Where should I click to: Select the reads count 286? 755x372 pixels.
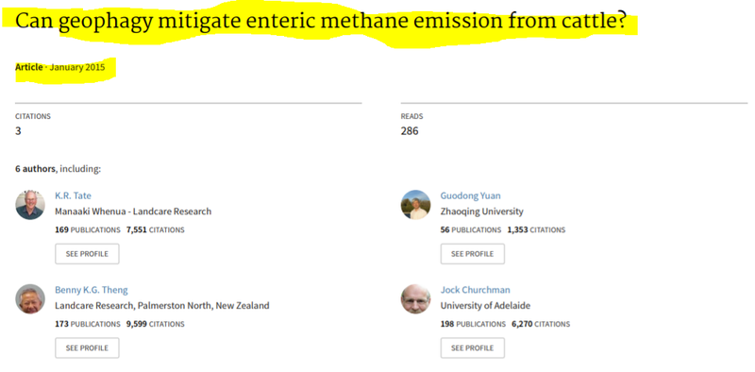410,130
